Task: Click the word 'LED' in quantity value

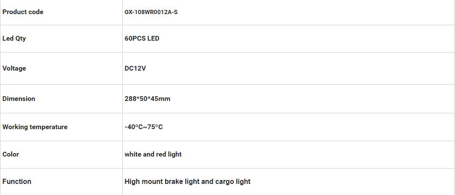Action: pyautogui.click(x=154, y=38)
